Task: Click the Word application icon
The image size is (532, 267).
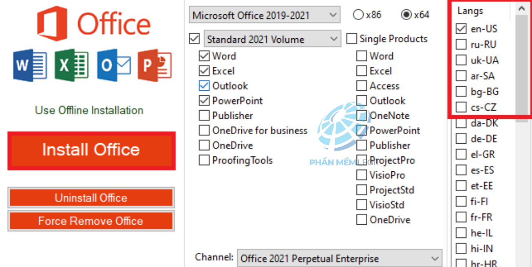Action: pos(30,66)
